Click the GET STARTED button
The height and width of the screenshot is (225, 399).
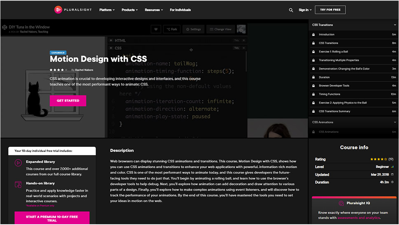pos(68,101)
